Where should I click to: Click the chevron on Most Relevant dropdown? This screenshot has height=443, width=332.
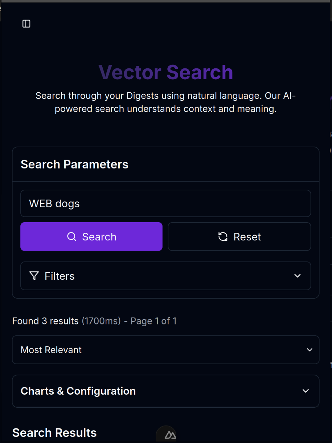pyautogui.click(x=310, y=350)
